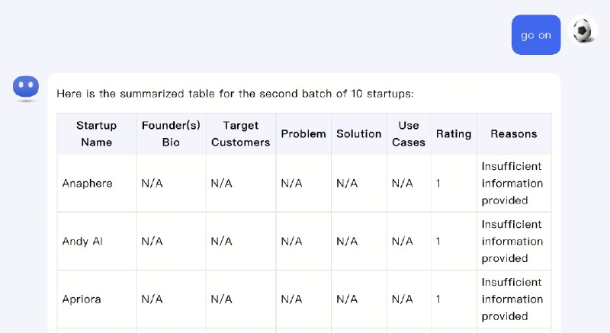Click the soccer ball user avatar
610x333 pixels.
click(582, 30)
